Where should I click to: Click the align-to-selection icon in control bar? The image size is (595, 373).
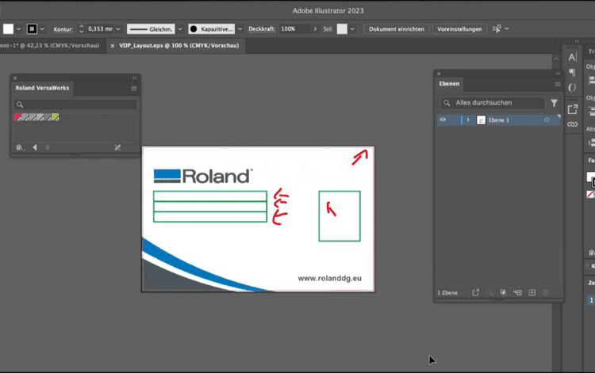[497, 29]
